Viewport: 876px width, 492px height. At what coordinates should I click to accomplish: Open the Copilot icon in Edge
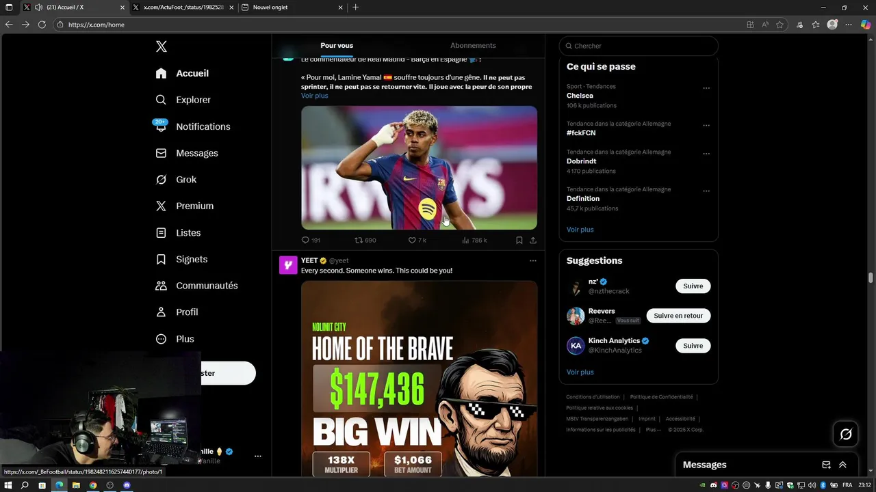tap(866, 25)
